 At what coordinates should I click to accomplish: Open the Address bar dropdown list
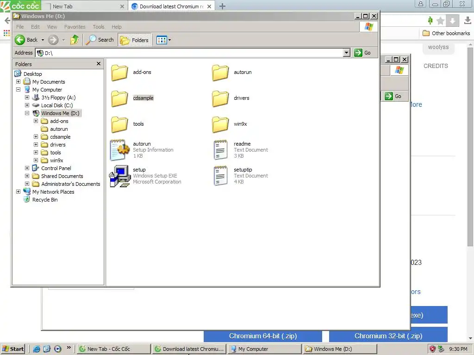coord(347,53)
